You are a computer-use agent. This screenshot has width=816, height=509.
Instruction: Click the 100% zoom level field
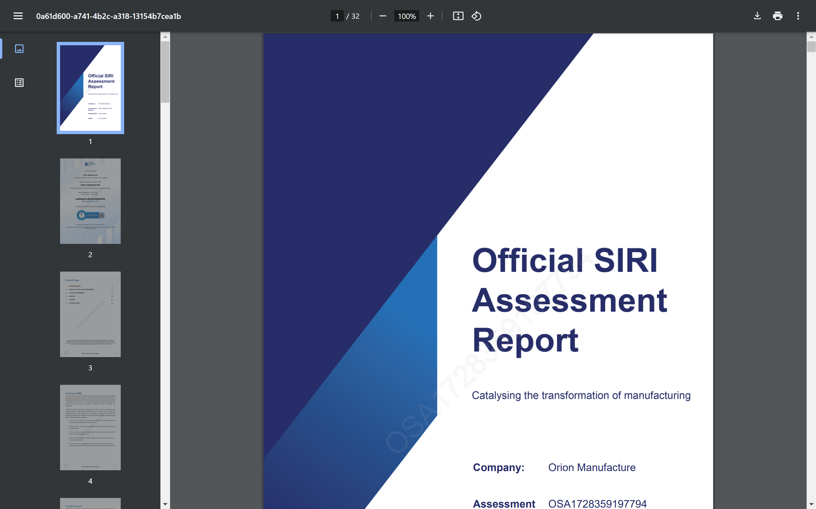(406, 16)
